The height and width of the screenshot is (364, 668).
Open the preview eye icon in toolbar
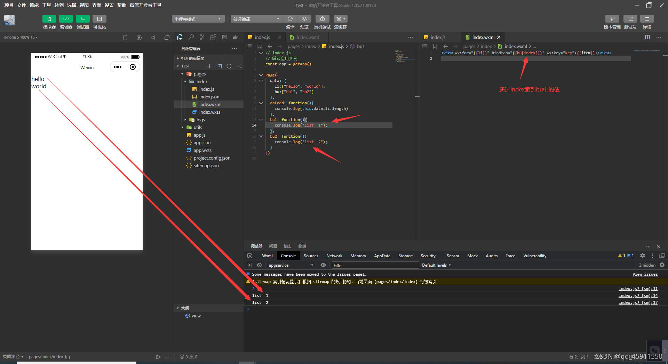click(304, 19)
